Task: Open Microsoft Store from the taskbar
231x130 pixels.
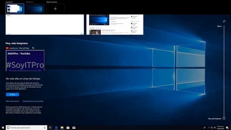Action: (x=68, y=127)
